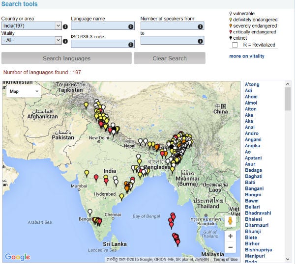Select Adi in the language list
The image size is (295, 264).
(x=248, y=91)
